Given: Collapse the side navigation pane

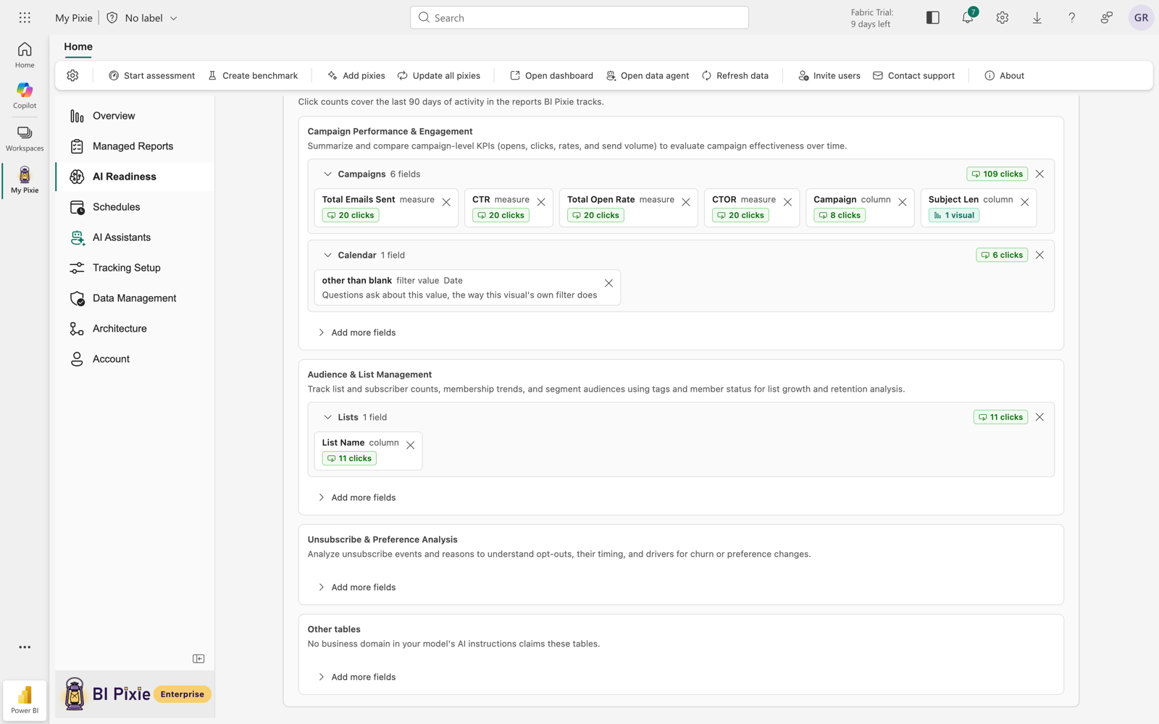Looking at the screenshot, I should 198,659.
